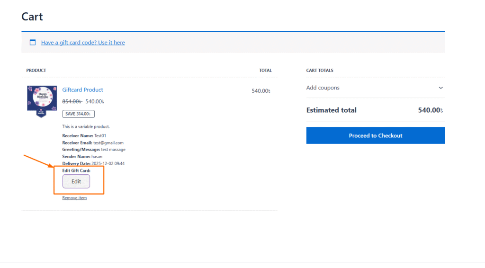
Task: Click the Estimated total amount value
Action: 431,110
